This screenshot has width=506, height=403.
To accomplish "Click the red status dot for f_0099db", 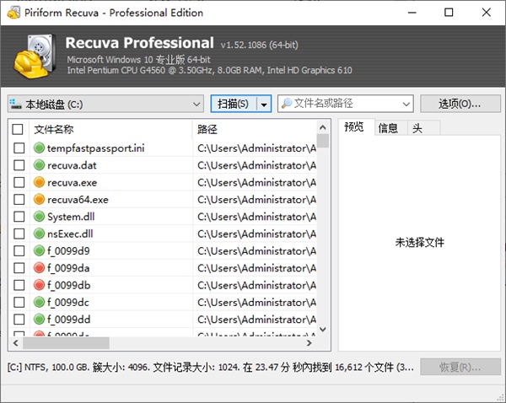I will tap(39, 285).
